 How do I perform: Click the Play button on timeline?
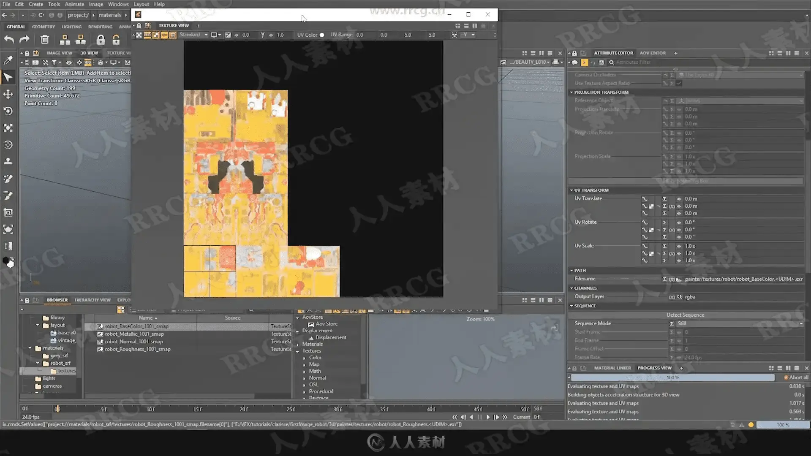(488, 417)
